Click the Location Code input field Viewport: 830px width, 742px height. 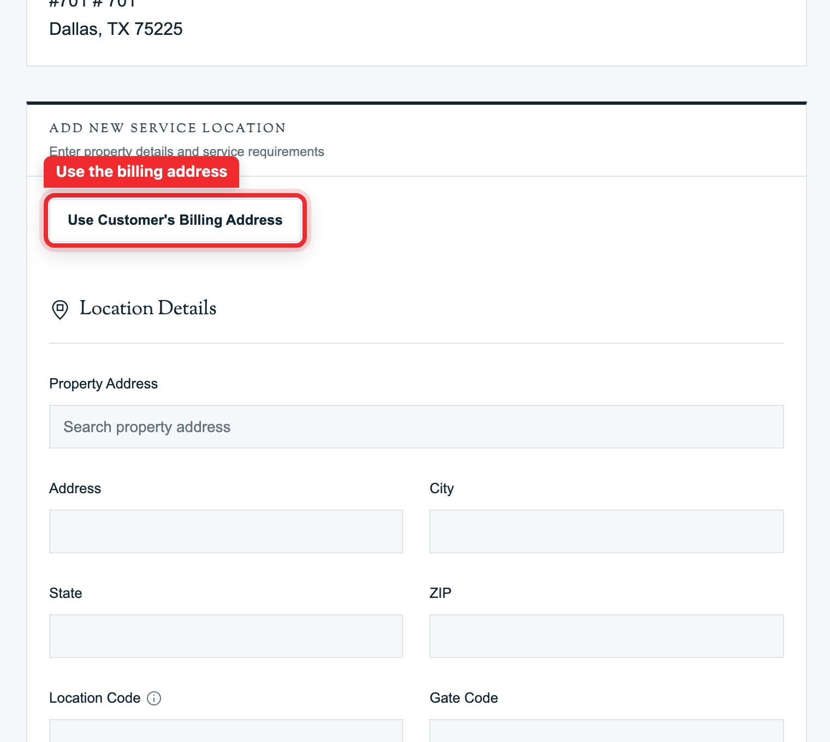click(226, 731)
